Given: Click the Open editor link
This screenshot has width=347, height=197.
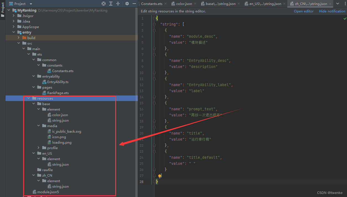Looking at the screenshot, I should (x=304, y=11).
